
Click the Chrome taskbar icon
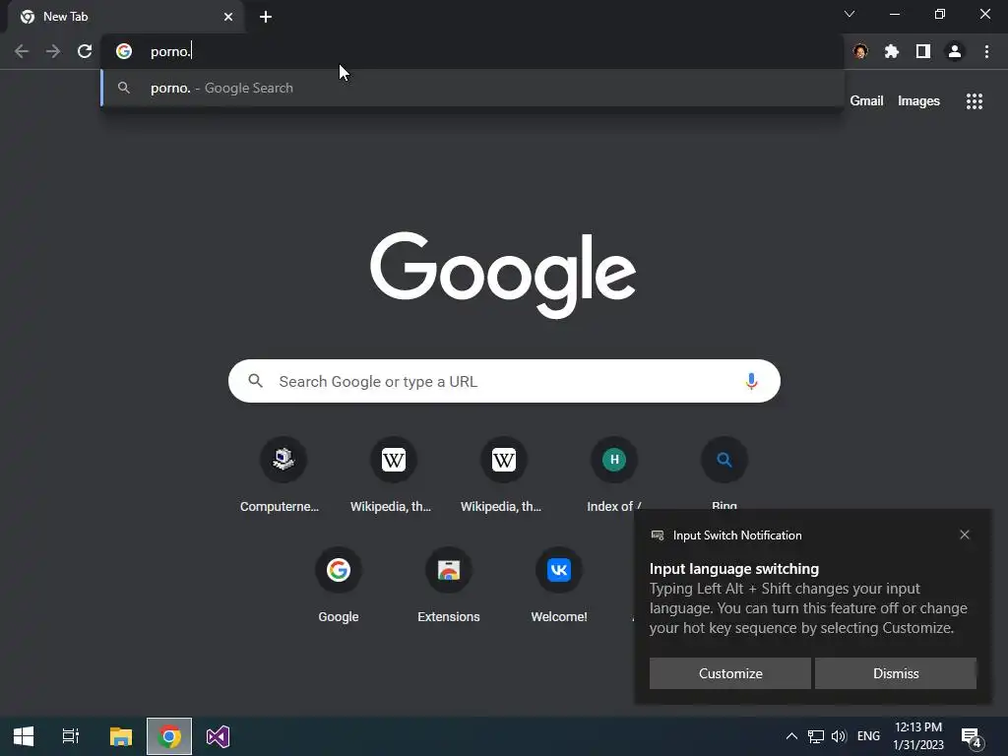click(x=169, y=736)
